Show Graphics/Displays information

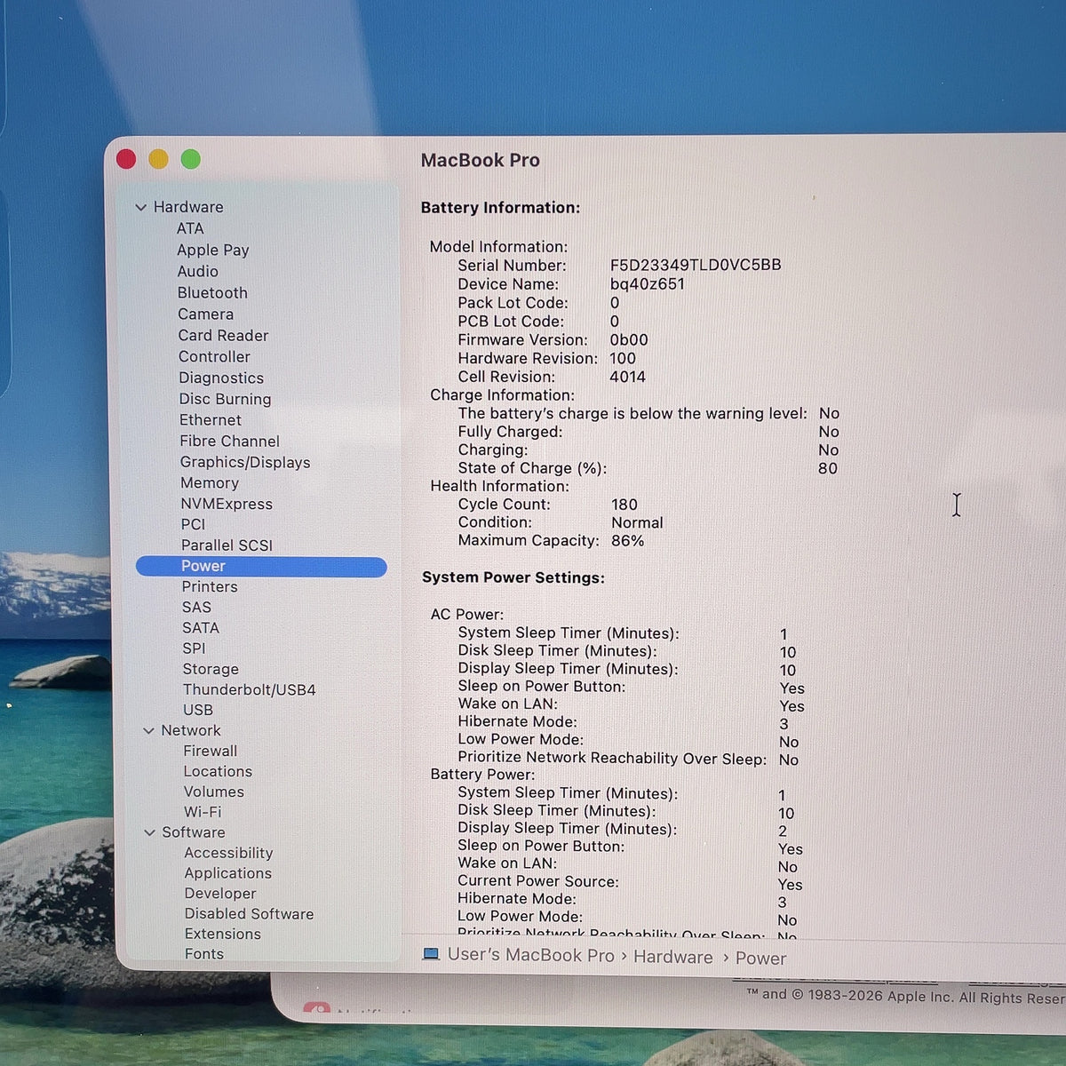pyautogui.click(x=245, y=462)
